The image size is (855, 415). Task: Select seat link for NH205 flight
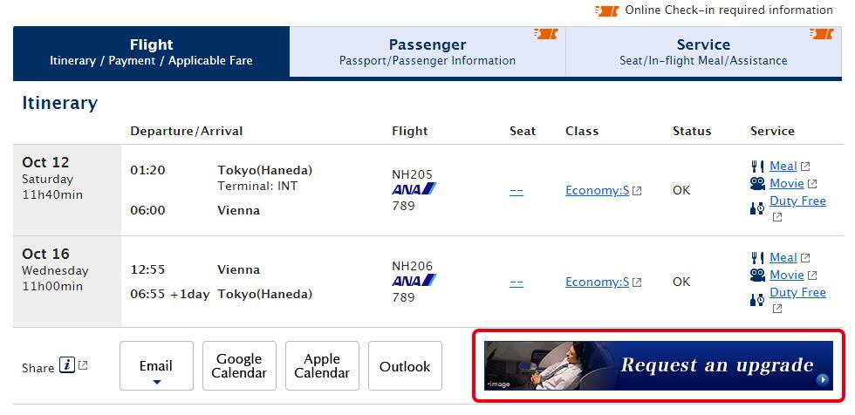coord(516,190)
